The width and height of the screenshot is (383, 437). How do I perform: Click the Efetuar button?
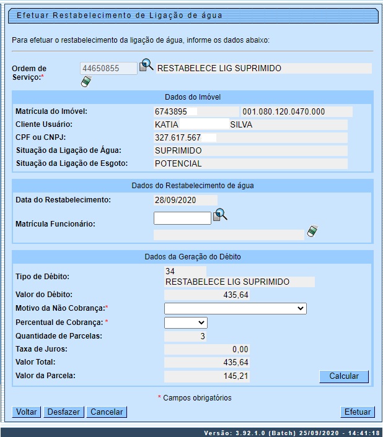358,412
